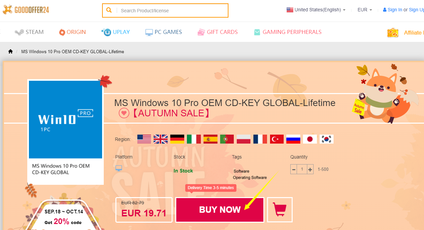Click the home breadcrumb icon
The width and height of the screenshot is (424, 230).
coord(11,52)
